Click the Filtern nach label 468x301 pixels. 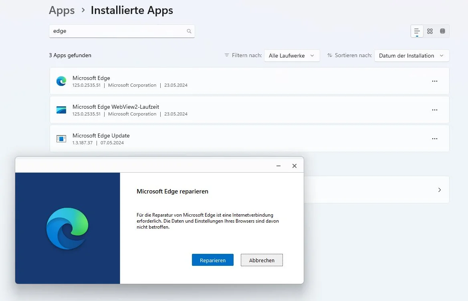point(247,56)
